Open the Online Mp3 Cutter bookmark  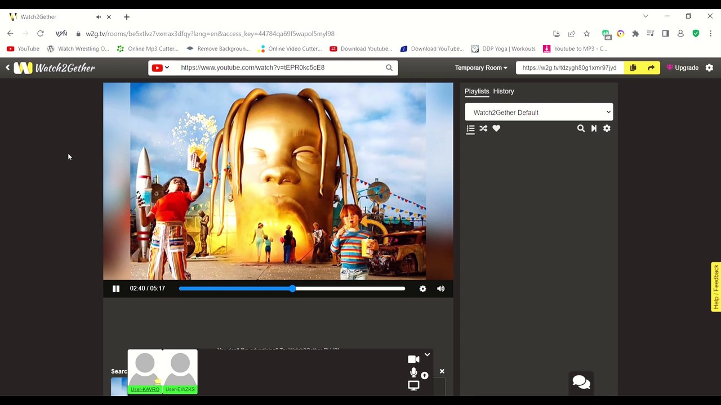148,49
